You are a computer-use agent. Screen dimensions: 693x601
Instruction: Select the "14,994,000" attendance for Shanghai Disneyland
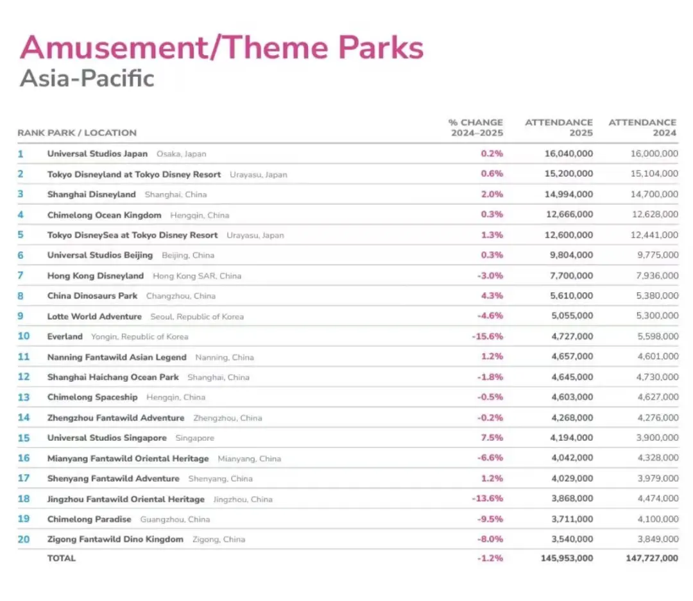(569, 194)
